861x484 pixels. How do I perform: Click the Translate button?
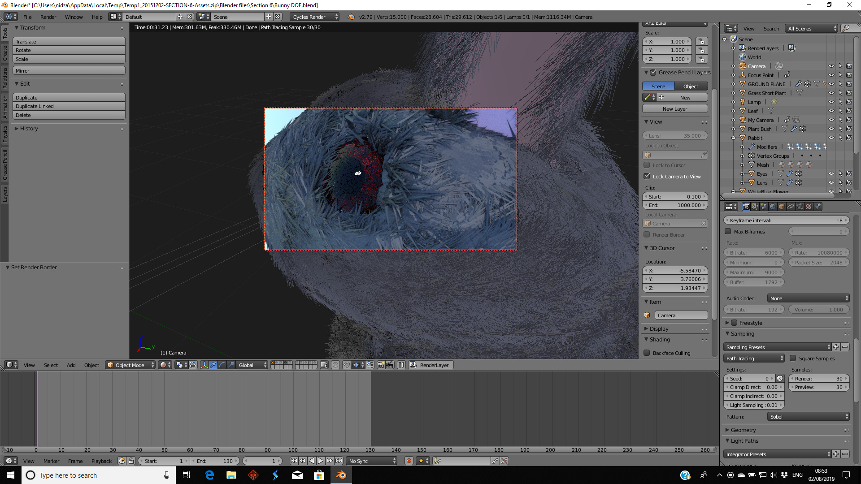click(x=69, y=41)
